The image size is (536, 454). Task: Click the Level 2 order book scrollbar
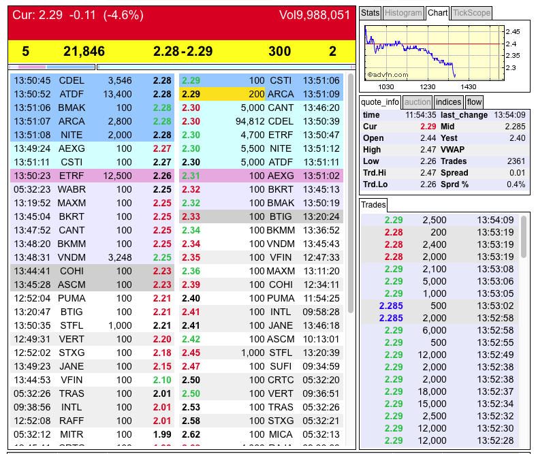coord(350,193)
